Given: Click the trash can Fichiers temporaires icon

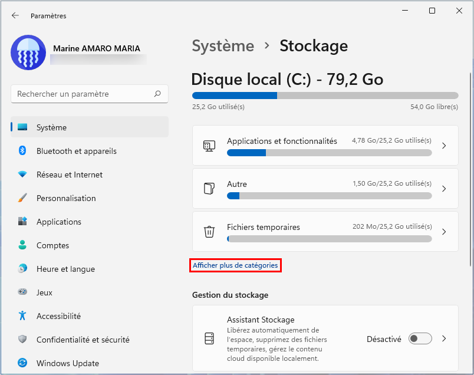Looking at the screenshot, I should (209, 232).
